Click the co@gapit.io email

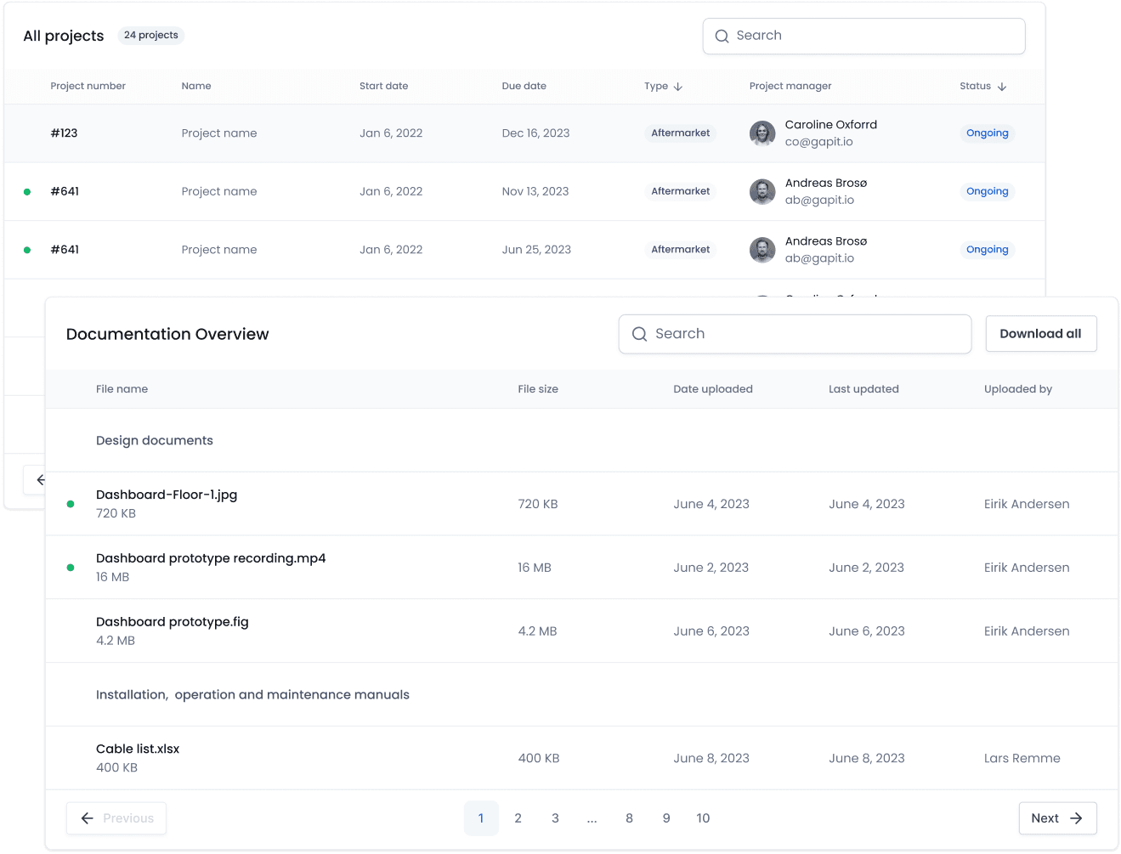click(x=818, y=142)
